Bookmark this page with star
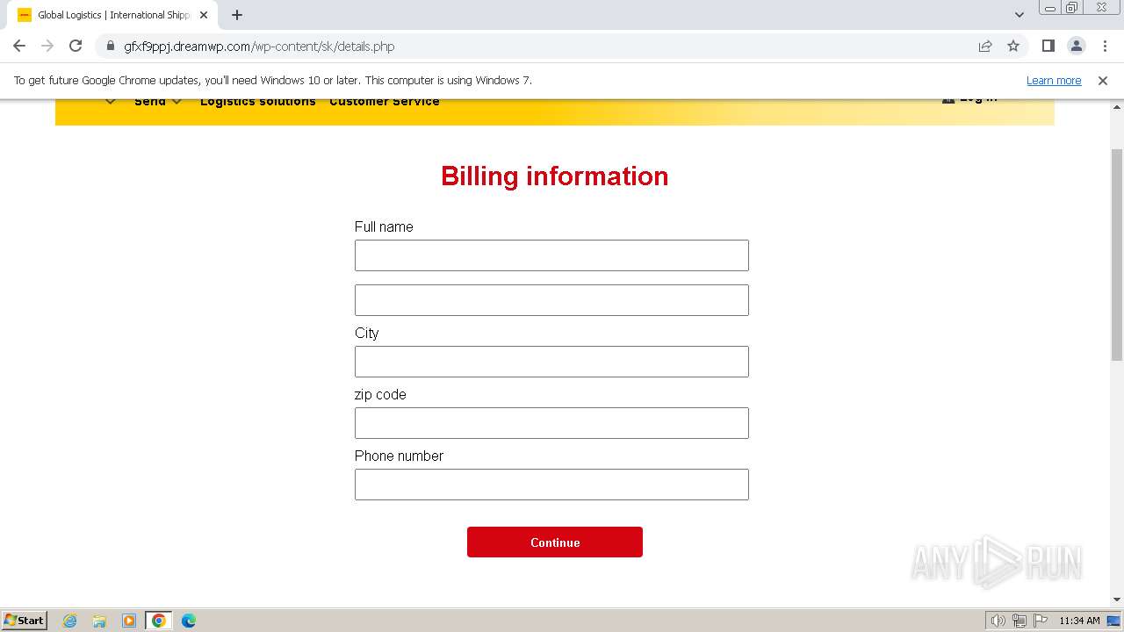1124x632 pixels. 1013,46
